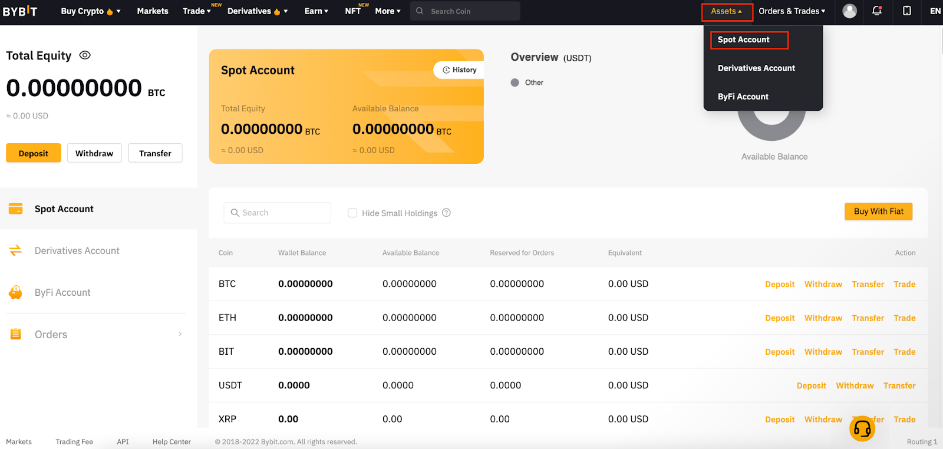943x449 pixels.
Task: Expand the Buy Crypto dropdown
Action: click(x=91, y=11)
